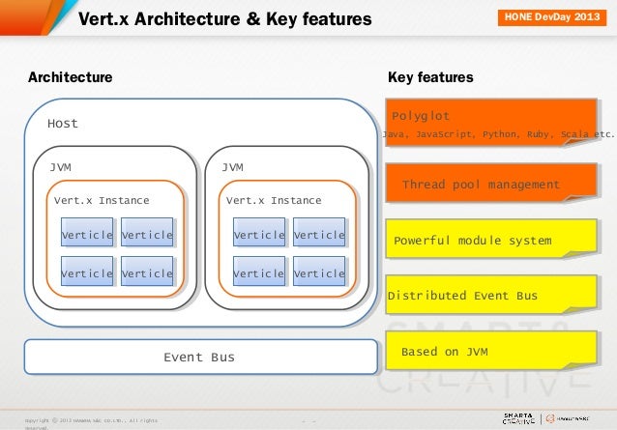Select the slide title 'Vert.x Architecture & Key features'
This screenshot has height=430, width=617.
pyautogui.click(x=224, y=19)
